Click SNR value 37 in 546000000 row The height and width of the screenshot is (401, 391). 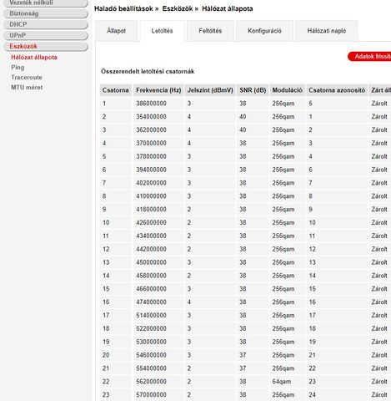[x=243, y=355]
